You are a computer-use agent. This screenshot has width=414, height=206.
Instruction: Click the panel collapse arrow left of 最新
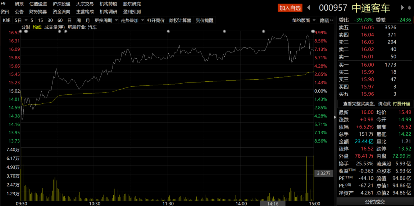(x=335, y=117)
